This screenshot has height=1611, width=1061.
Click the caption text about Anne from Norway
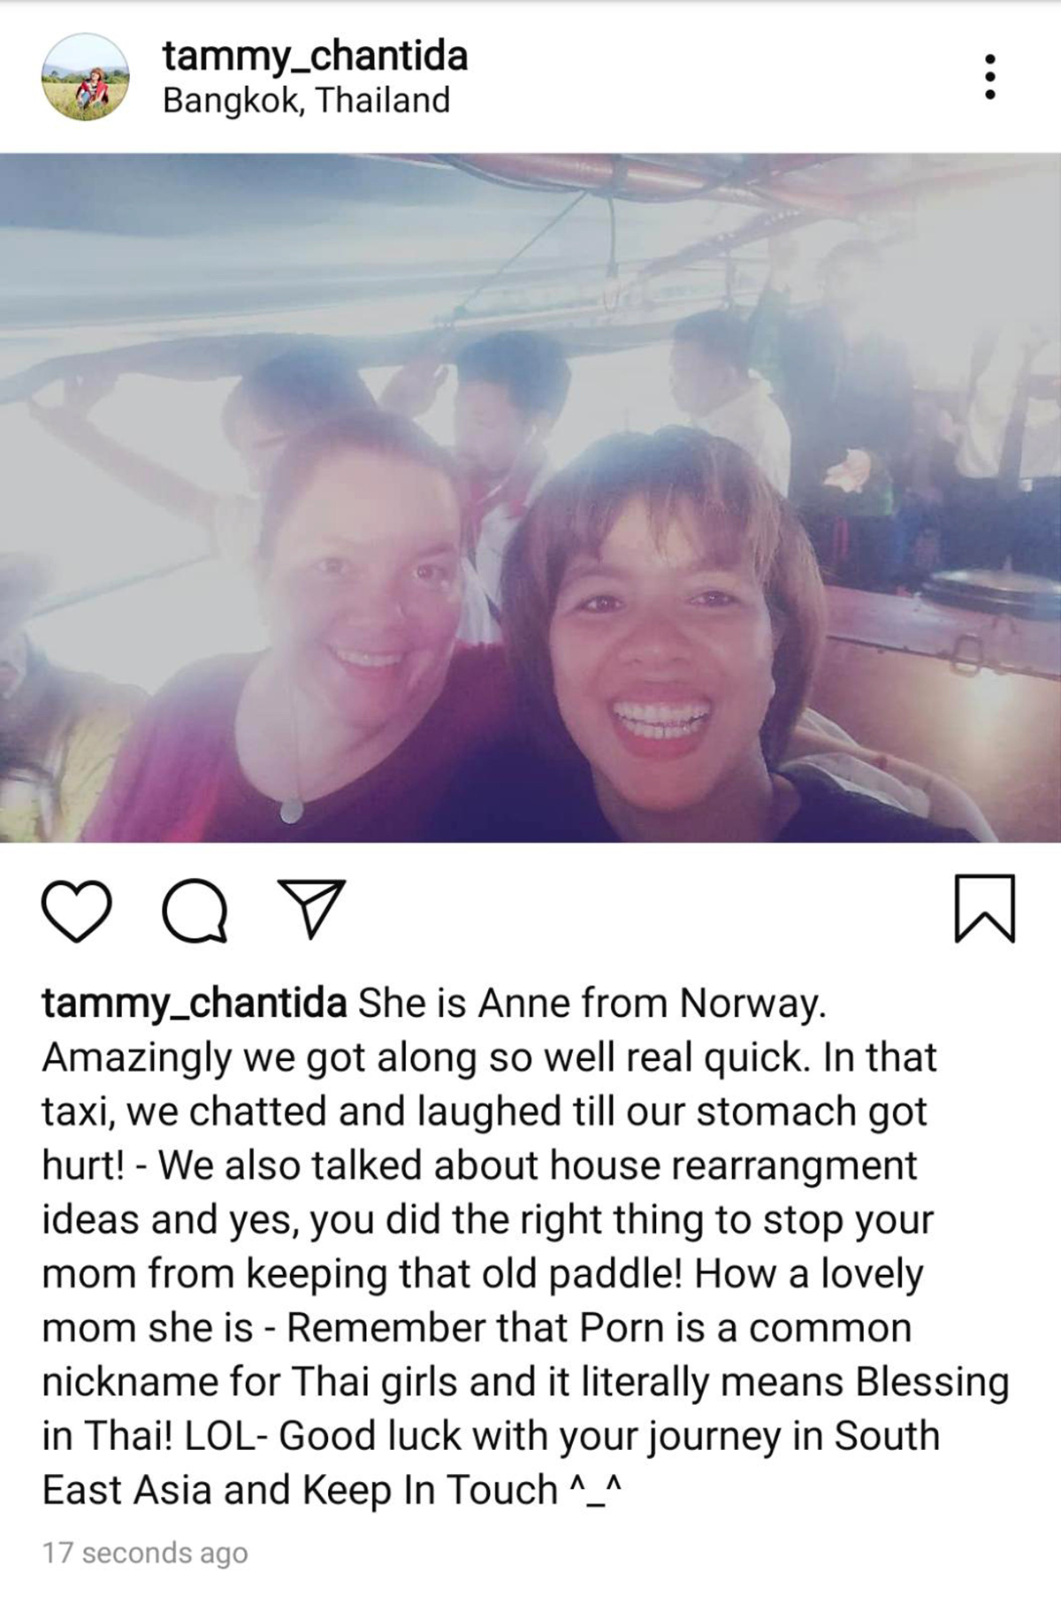point(591,1004)
